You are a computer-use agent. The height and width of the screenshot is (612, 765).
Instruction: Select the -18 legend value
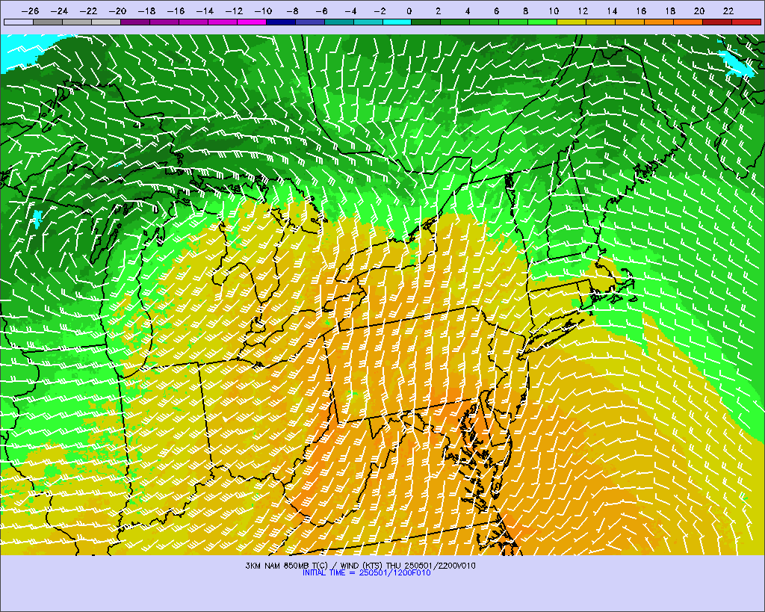pyautogui.click(x=146, y=10)
